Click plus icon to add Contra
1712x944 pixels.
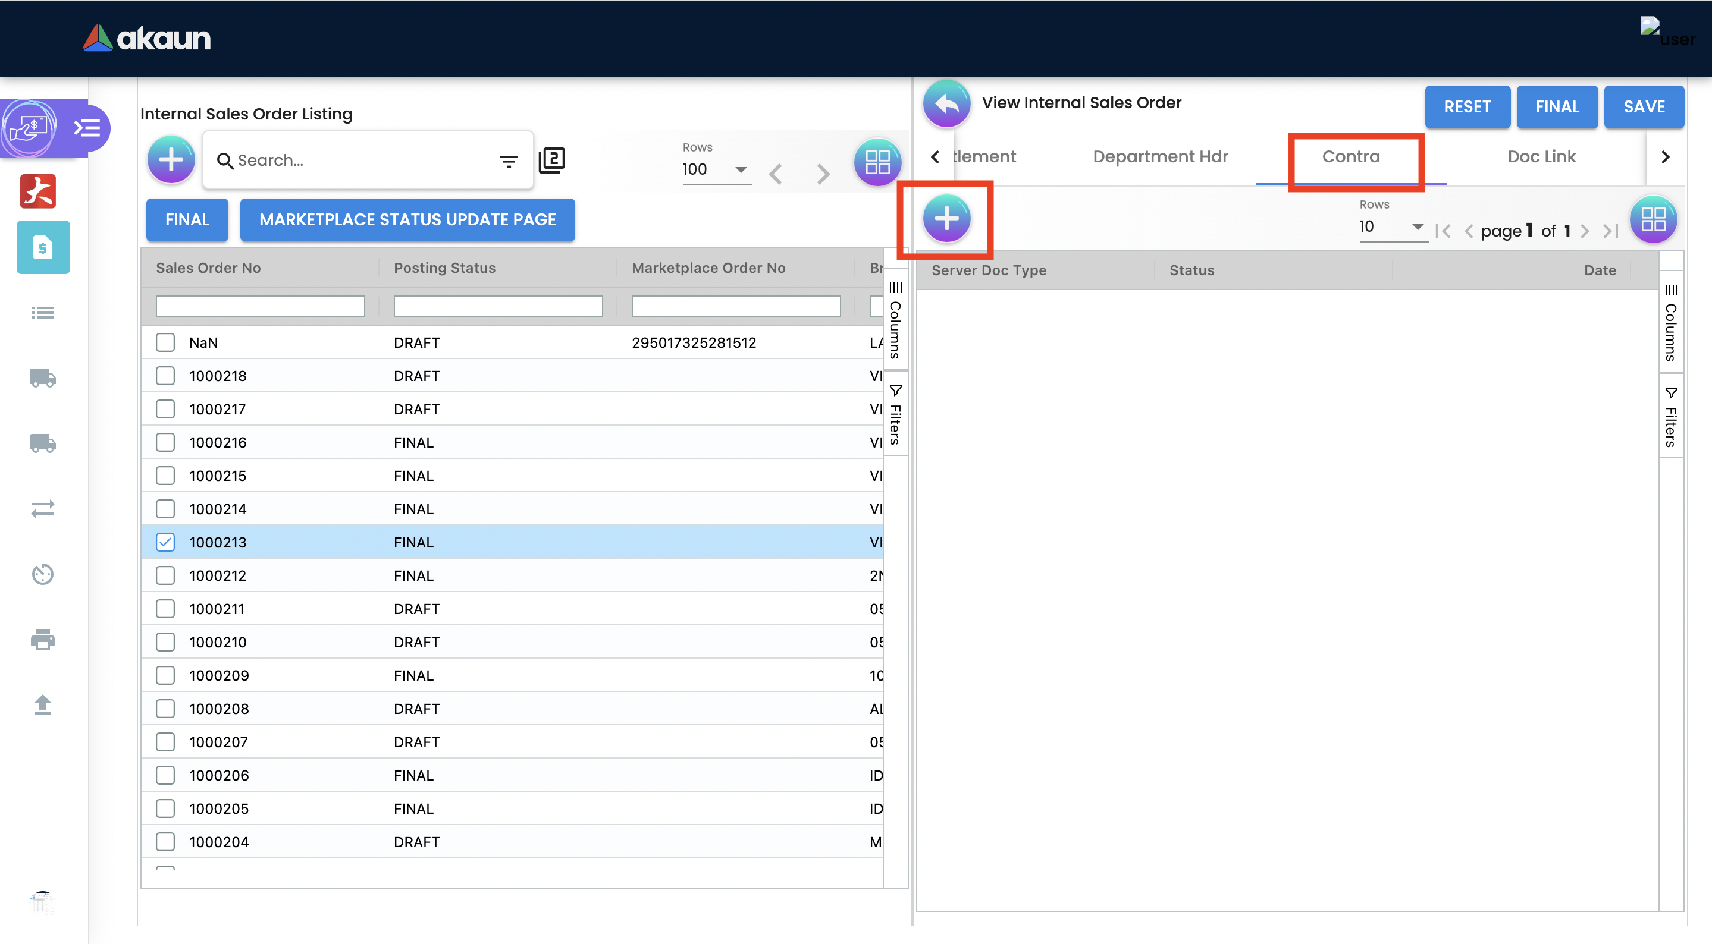coord(946,219)
